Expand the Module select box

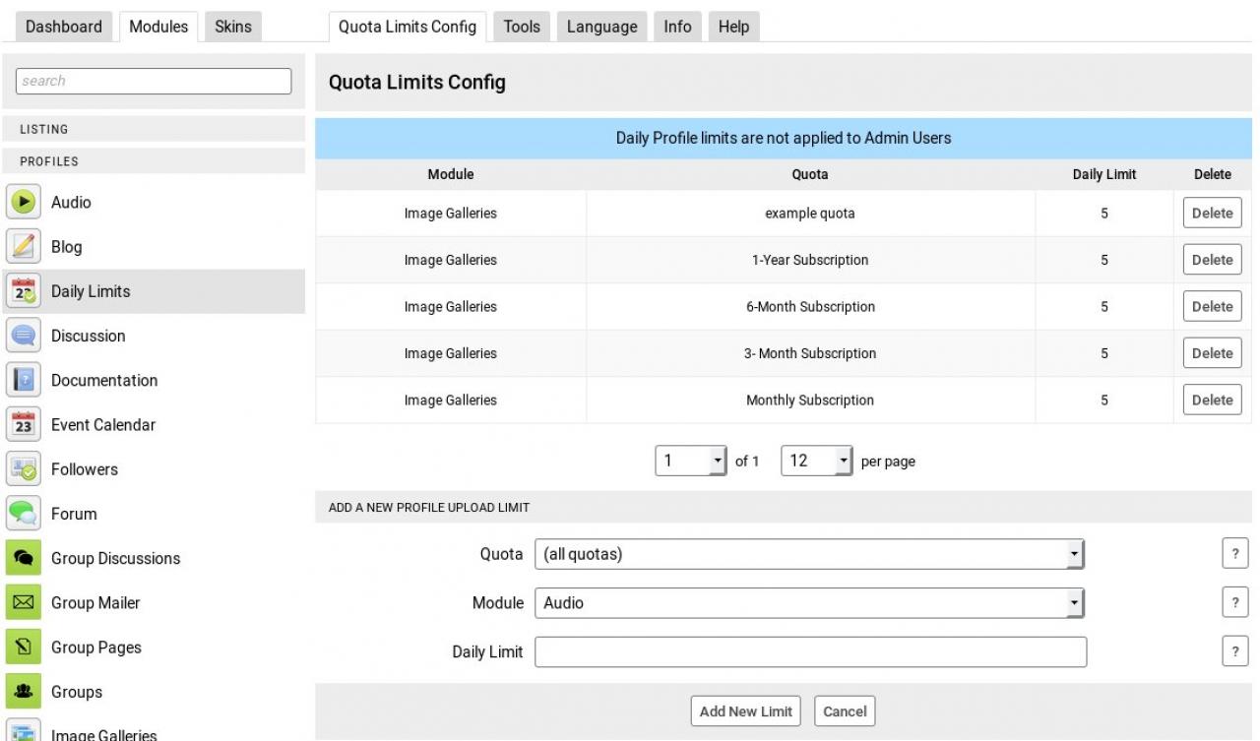808,603
